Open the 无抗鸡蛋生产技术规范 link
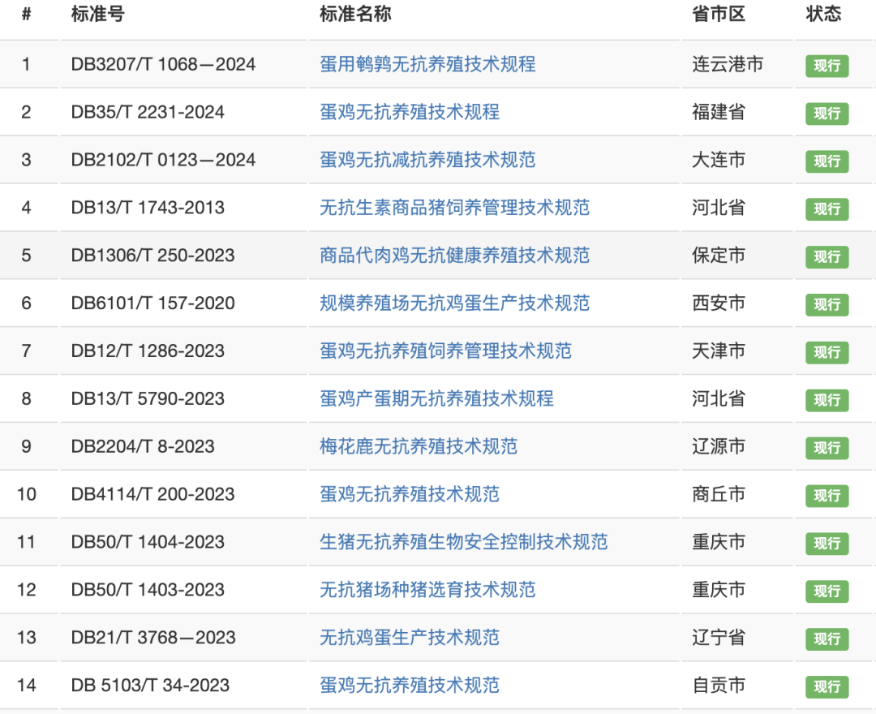The width and height of the screenshot is (876, 714). (410, 638)
